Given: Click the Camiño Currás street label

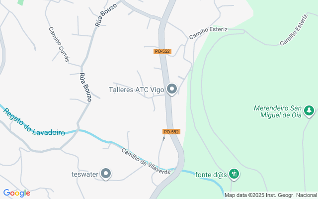Looking at the screenshot, I should tap(59, 44).
